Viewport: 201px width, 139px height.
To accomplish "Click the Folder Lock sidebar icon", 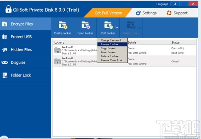I will coord(5,75).
